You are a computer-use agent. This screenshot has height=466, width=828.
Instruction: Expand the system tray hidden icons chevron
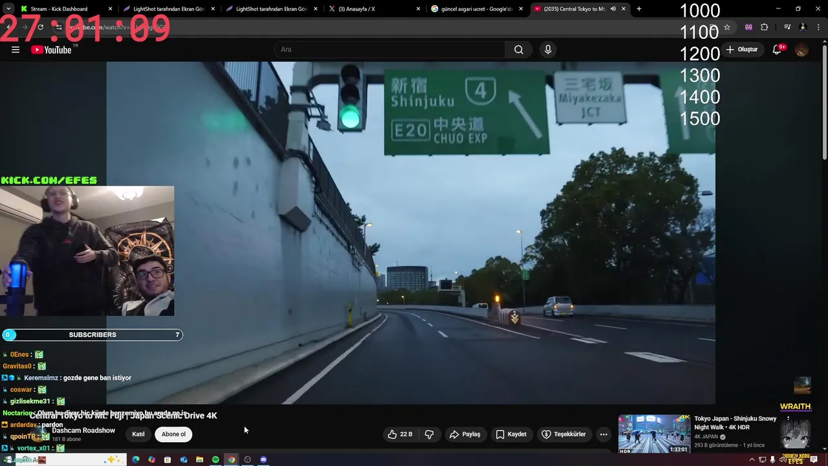tap(752, 460)
